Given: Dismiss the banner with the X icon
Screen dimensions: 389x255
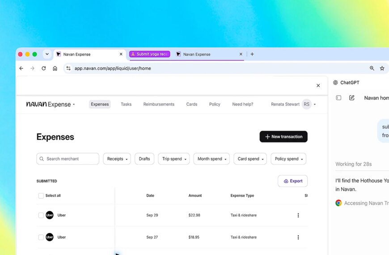Looking at the screenshot, I should point(318,85).
